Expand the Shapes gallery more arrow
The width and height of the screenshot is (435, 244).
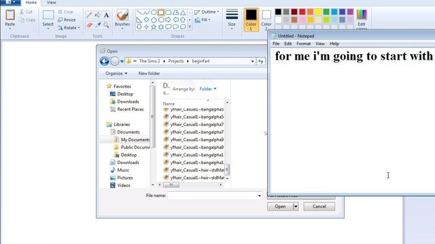click(190, 27)
